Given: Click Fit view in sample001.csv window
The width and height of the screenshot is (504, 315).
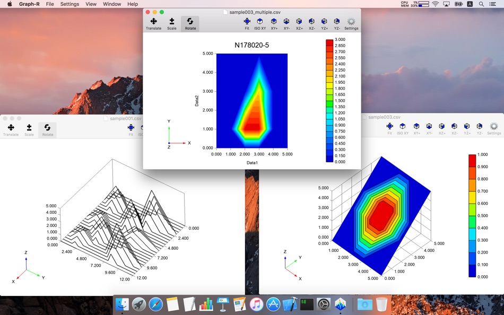Looking at the screenshot, I should 131,130.
